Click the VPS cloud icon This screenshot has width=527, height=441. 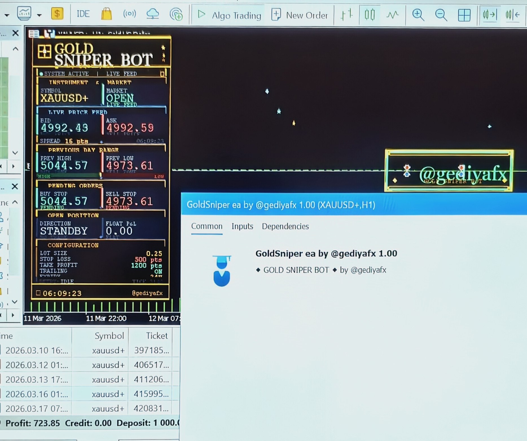coord(153,14)
